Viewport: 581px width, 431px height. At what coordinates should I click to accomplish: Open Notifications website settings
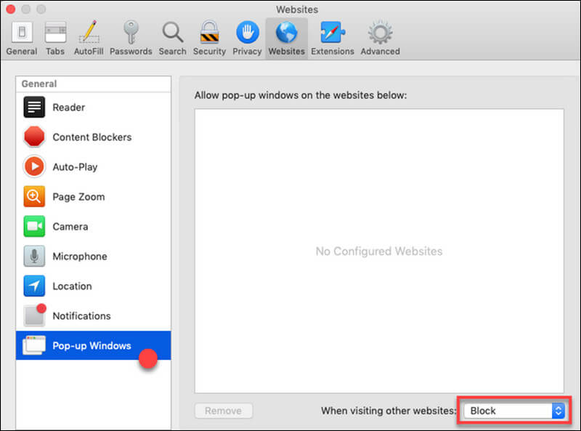(81, 316)
